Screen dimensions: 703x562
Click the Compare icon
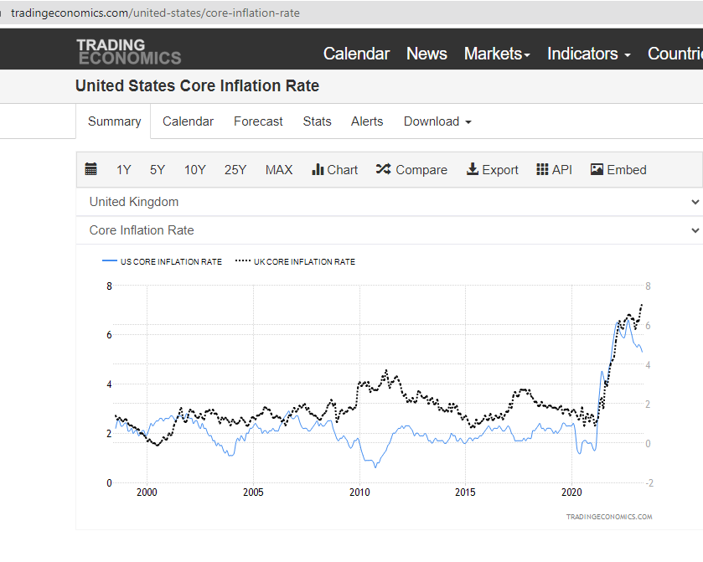(411, 169)
